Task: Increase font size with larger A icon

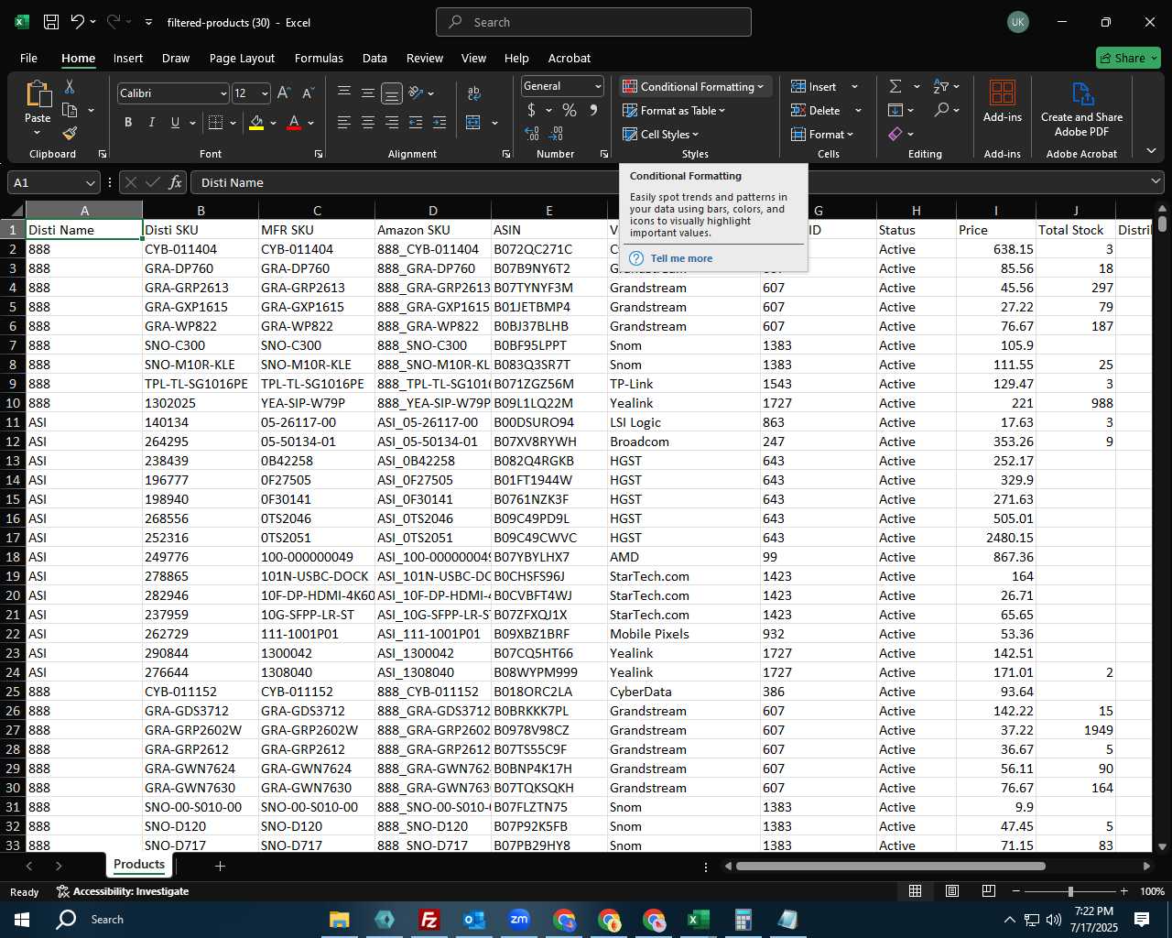Action: coord(284,93)
